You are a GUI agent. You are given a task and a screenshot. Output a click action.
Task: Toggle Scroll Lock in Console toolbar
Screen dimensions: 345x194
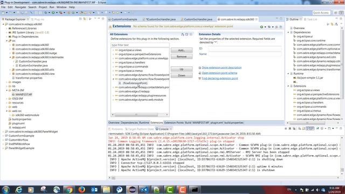tap(303, 129)
